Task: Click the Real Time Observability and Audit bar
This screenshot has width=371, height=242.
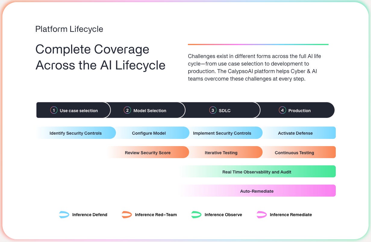Action: click(257, 172)
